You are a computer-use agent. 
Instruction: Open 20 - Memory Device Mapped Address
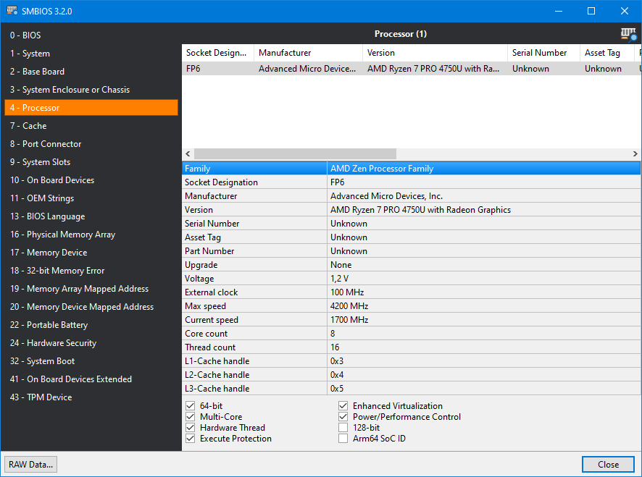(x=91, y=307)
